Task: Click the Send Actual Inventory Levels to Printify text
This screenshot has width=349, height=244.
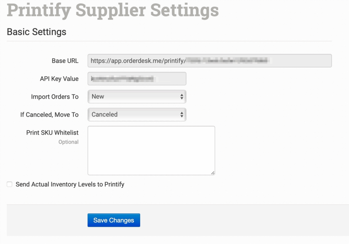Action: click(x=70, y=184)
